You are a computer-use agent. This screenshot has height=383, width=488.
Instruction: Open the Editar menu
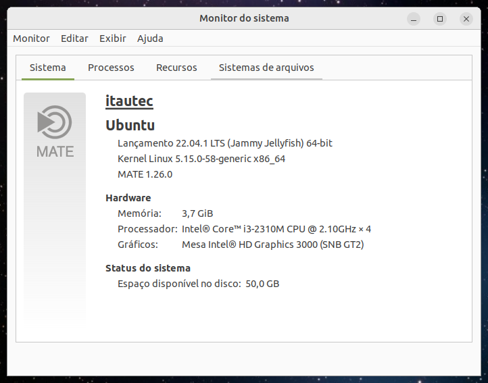click(x=74, y=39)
